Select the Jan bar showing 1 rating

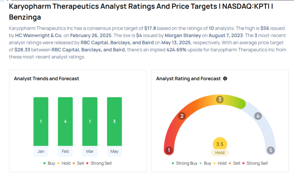click(41, 121)
